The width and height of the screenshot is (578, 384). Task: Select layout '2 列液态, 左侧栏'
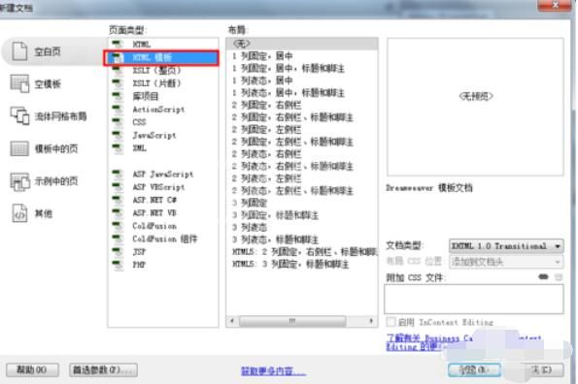click(266, 178)
